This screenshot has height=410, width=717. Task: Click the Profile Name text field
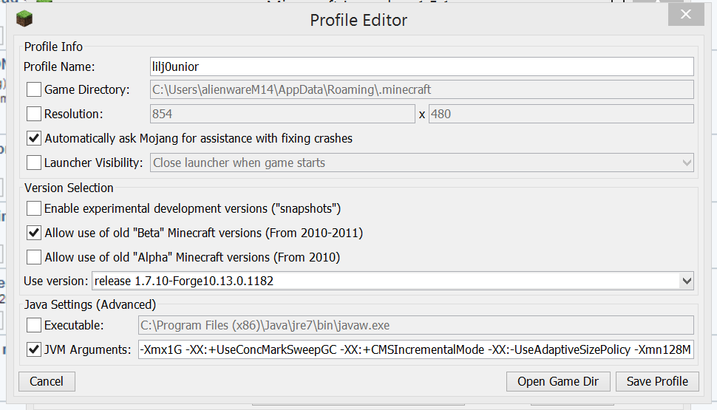[x=421, y=66]
